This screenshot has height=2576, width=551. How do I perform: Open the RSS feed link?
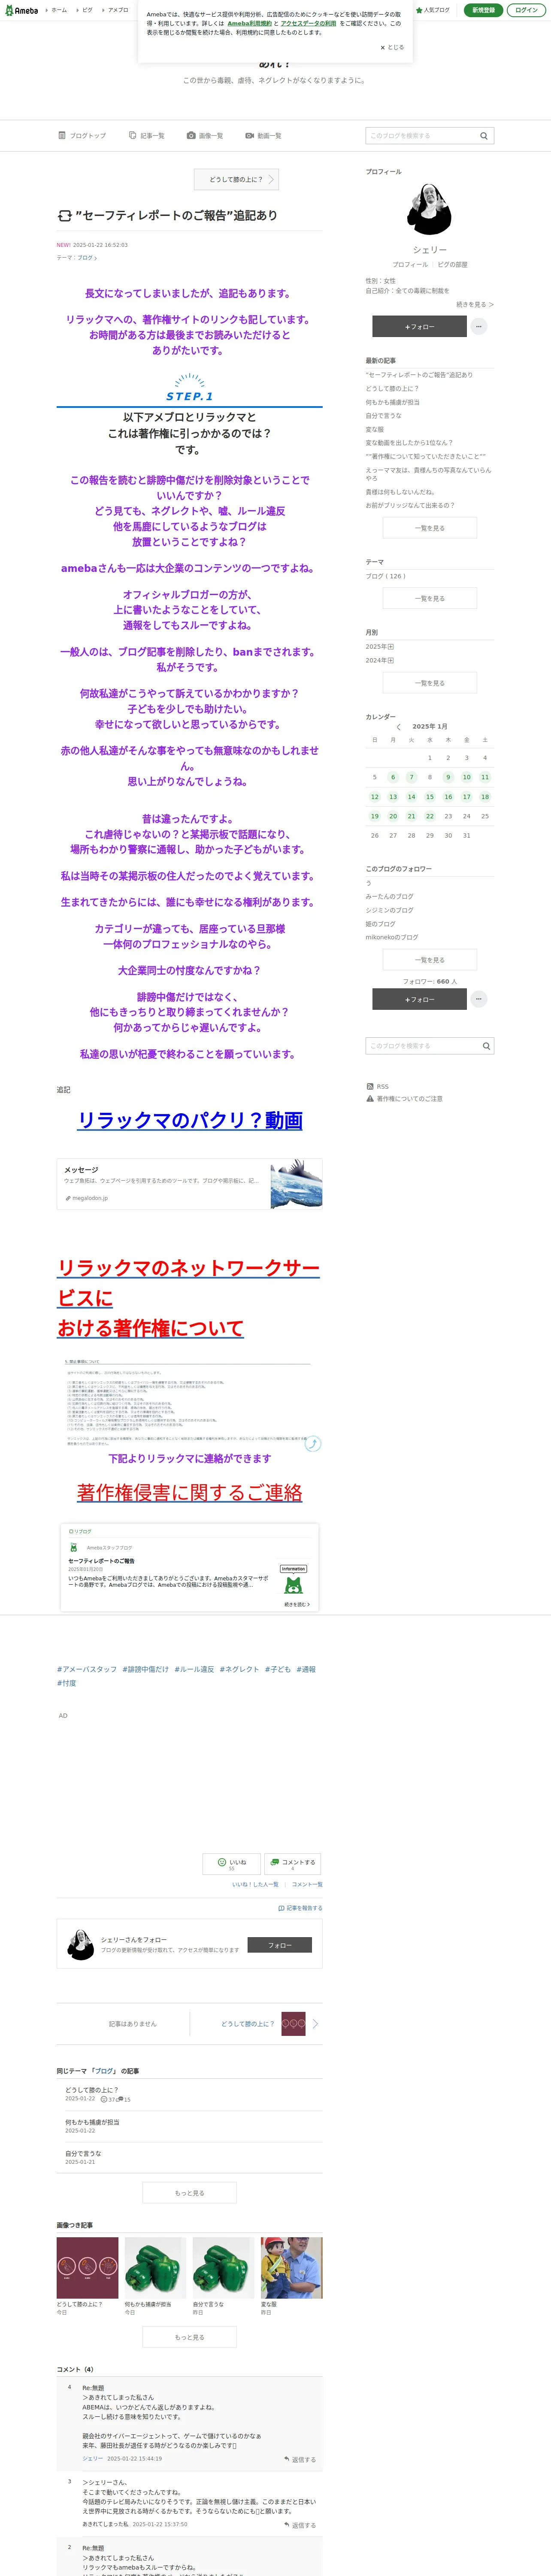click(378, 1086)
